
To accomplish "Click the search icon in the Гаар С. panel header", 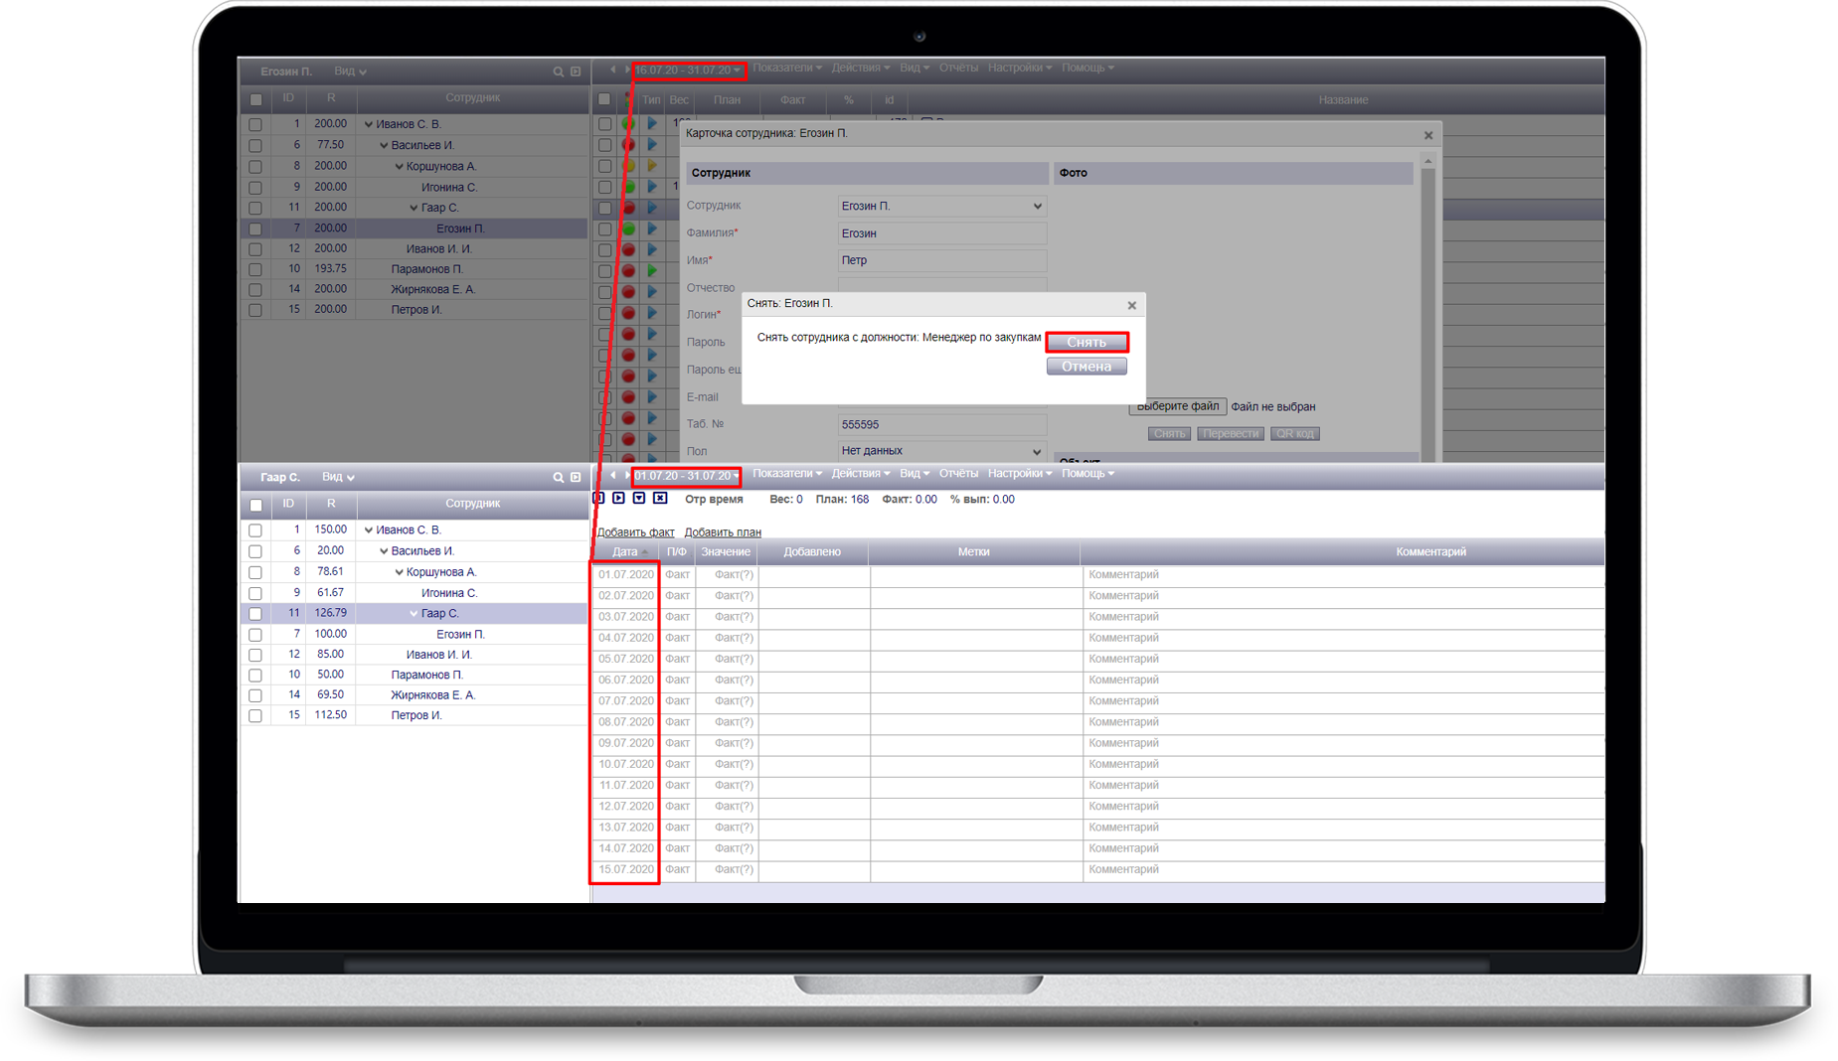I will pyautogui.click(x=558, y=478).
